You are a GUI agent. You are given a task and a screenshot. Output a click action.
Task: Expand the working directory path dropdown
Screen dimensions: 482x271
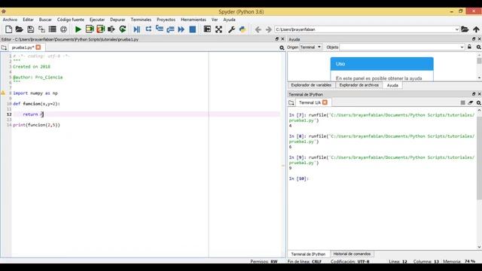click(457, 29)
